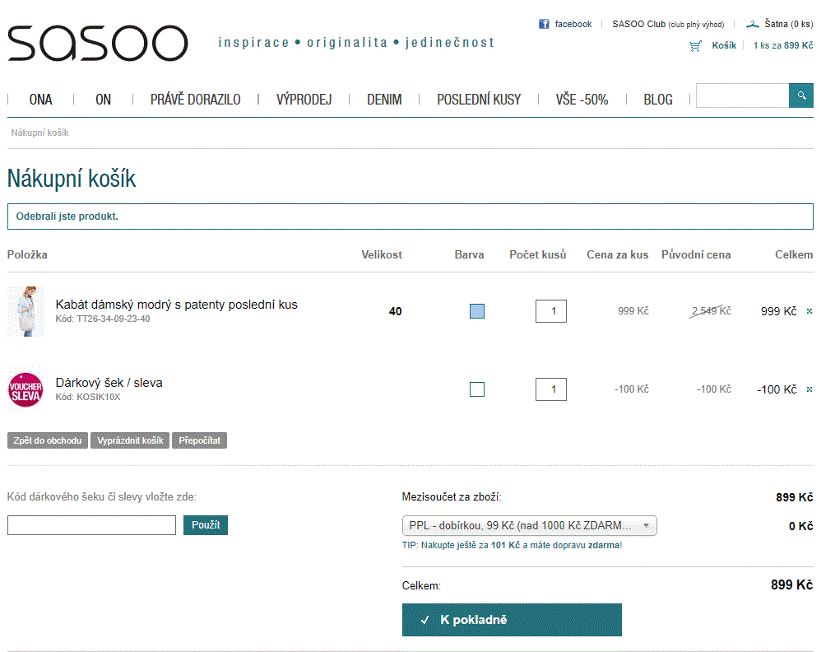Viewport: 835px width, 652px height.
Task: Open the BLOG menu item
Action: pos(657,100)
